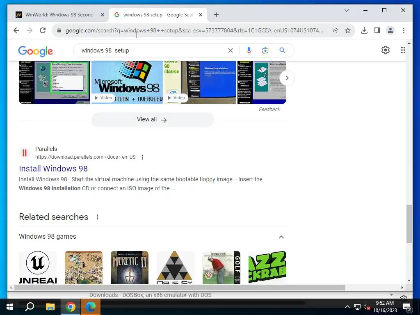Open Chrome profile avatar

coord(390,30)
